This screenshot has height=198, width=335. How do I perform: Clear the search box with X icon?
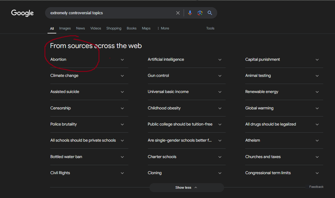178,13
